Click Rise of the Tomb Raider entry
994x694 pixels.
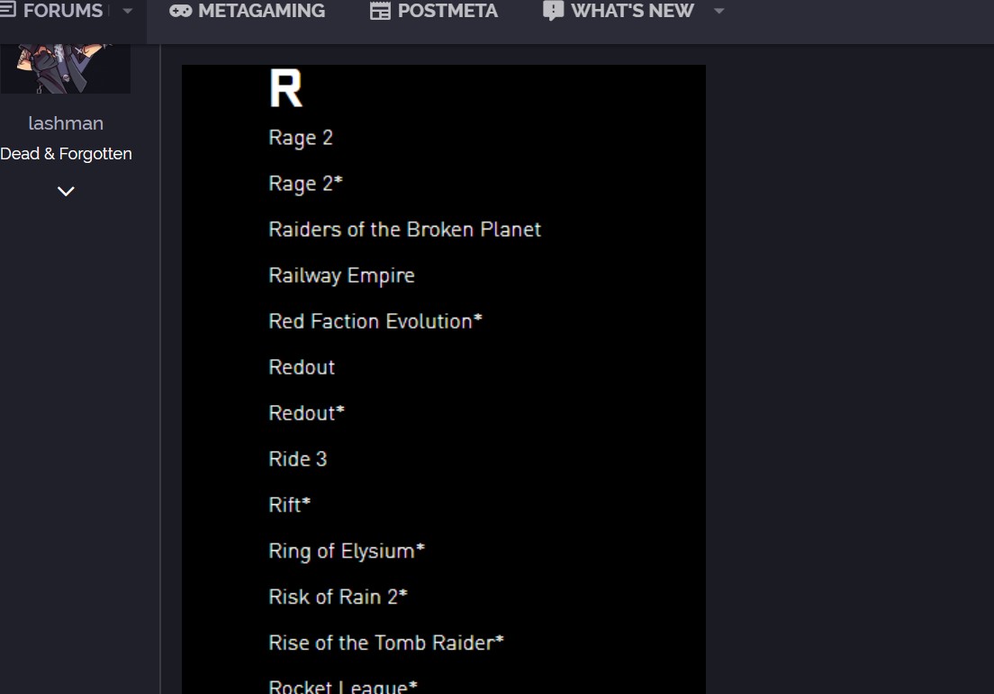(x=385, y=643)
